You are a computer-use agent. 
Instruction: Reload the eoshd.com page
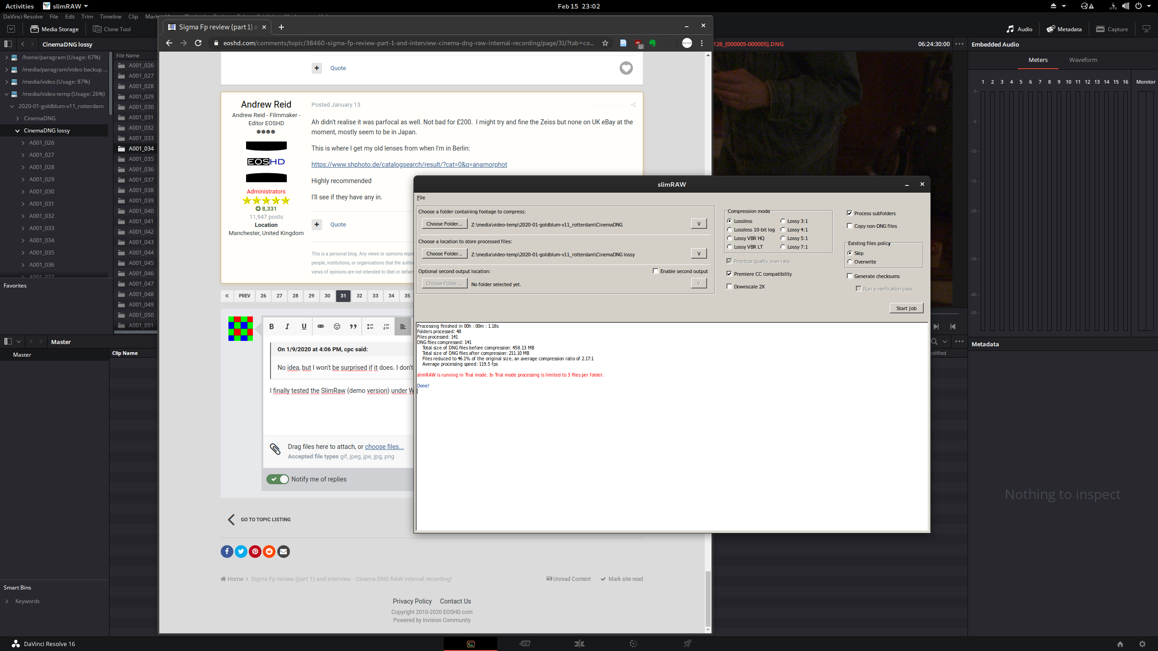[198, 43]
